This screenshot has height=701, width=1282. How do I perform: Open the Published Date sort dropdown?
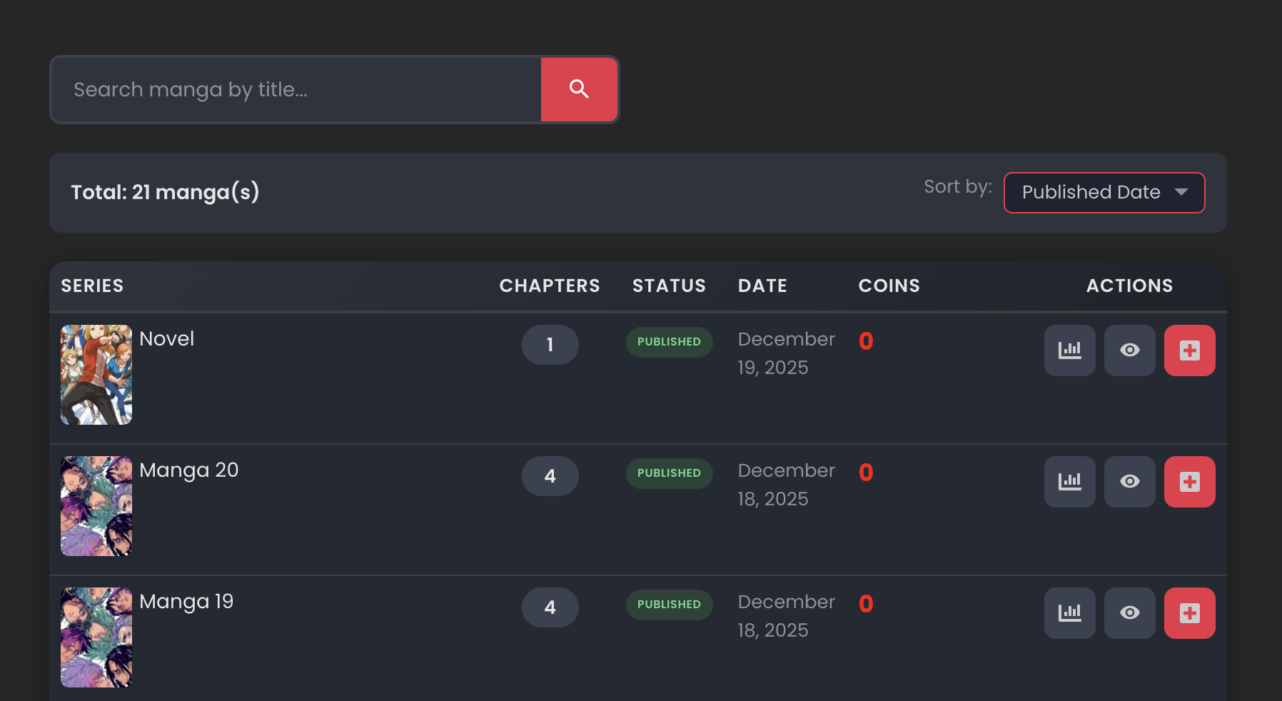pyautogui.click(x=1104, y=192)
